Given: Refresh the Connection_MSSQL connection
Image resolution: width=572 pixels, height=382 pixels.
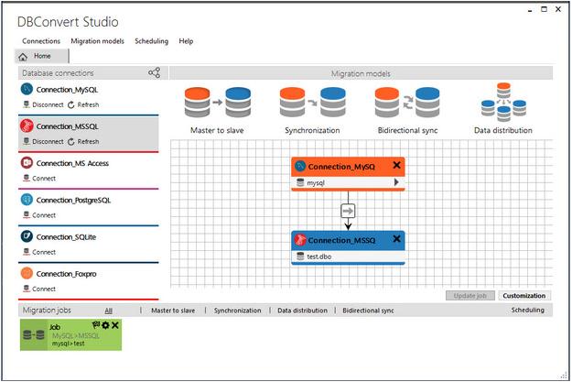Looking at the screenshot, I should coord(83,142).
